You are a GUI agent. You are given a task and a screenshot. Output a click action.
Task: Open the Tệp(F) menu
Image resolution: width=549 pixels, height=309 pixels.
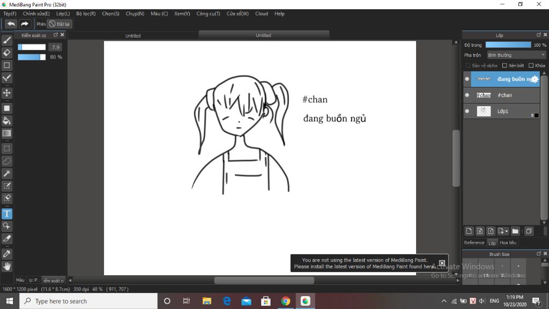(x=10, y=13)
